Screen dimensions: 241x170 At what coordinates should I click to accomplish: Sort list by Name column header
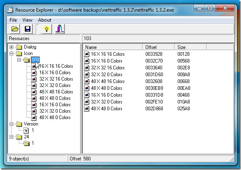click(x=113, y=47)
